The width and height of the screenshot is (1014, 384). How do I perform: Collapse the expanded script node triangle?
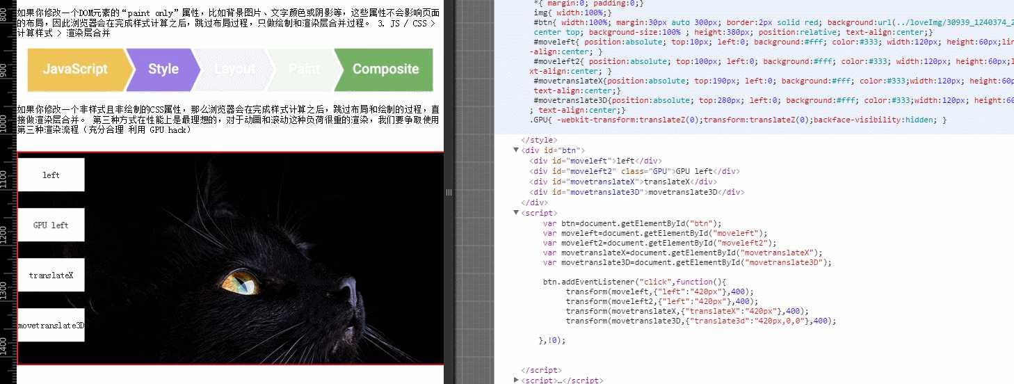pos(515,213)
